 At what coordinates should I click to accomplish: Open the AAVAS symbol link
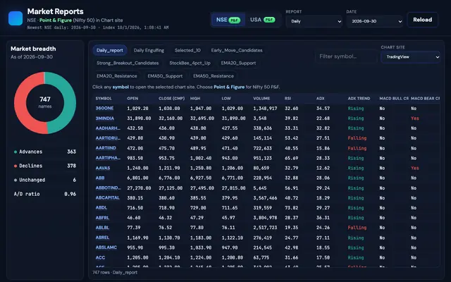tap(103, 168)
